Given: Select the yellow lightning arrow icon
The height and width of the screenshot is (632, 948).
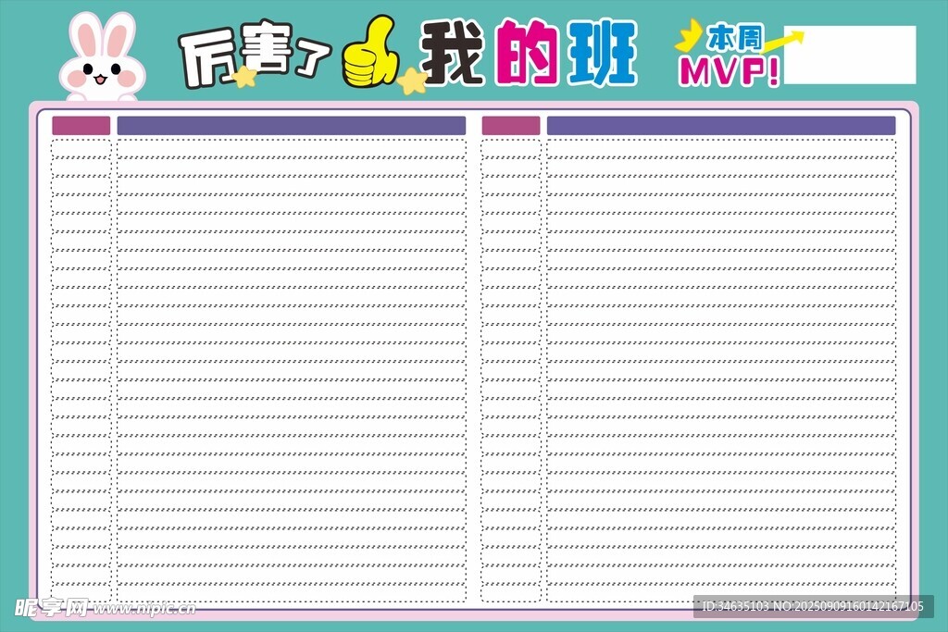Looking at the screenshot, I should click(687, 37).
